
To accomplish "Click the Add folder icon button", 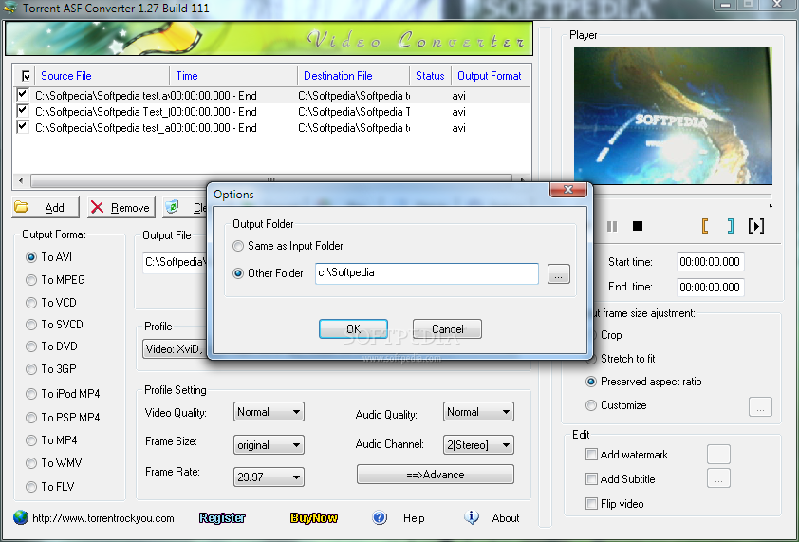I will [x=46, y=208].
